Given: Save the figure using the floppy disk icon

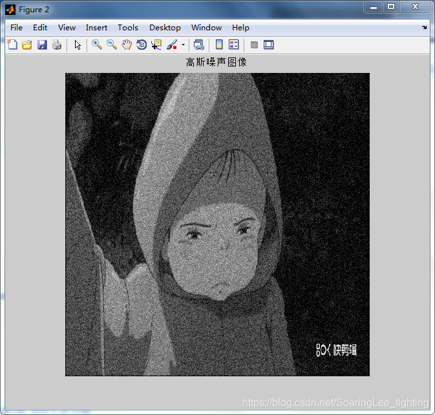Looking at the screenshot, I should (42, 45).
